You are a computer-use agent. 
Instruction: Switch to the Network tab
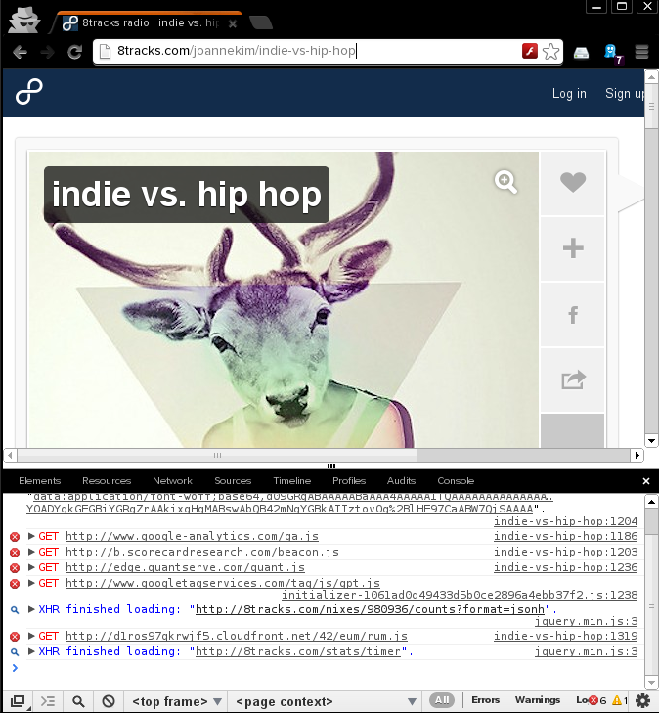pos(172,480)
